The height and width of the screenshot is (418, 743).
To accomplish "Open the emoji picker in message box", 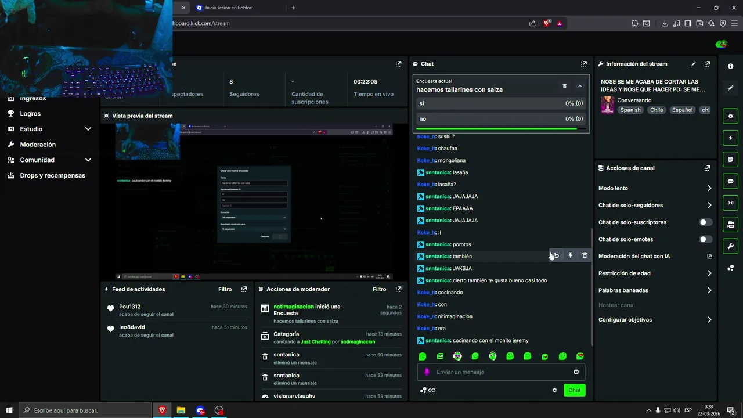I will (576, 372).
